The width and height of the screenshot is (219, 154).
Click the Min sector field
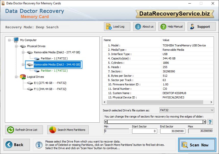(x=117, y=131)
